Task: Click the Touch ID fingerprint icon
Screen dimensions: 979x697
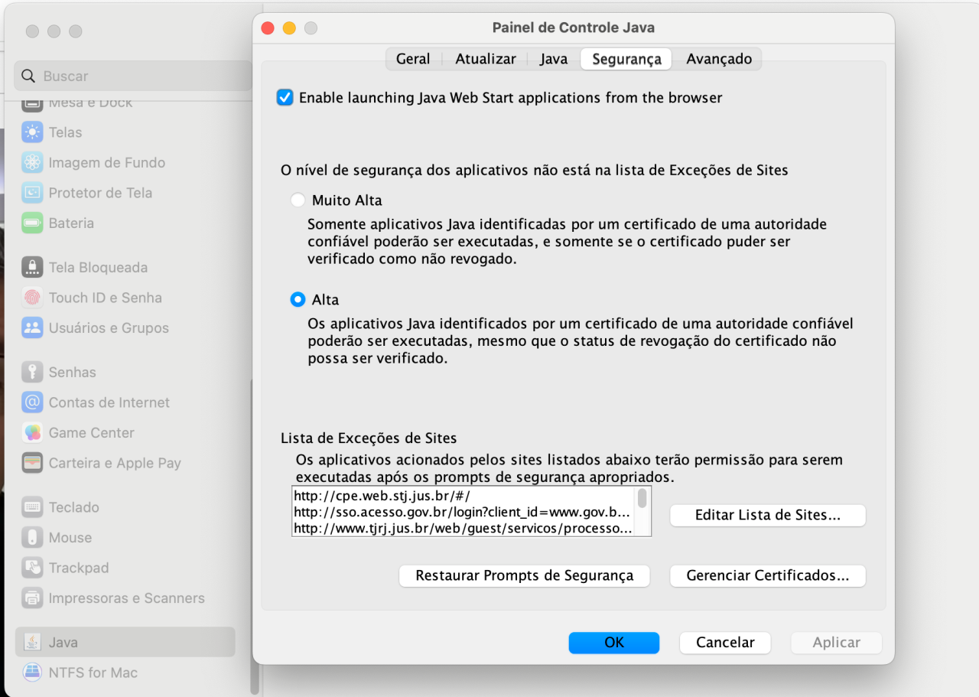Action: click(32, 298)
